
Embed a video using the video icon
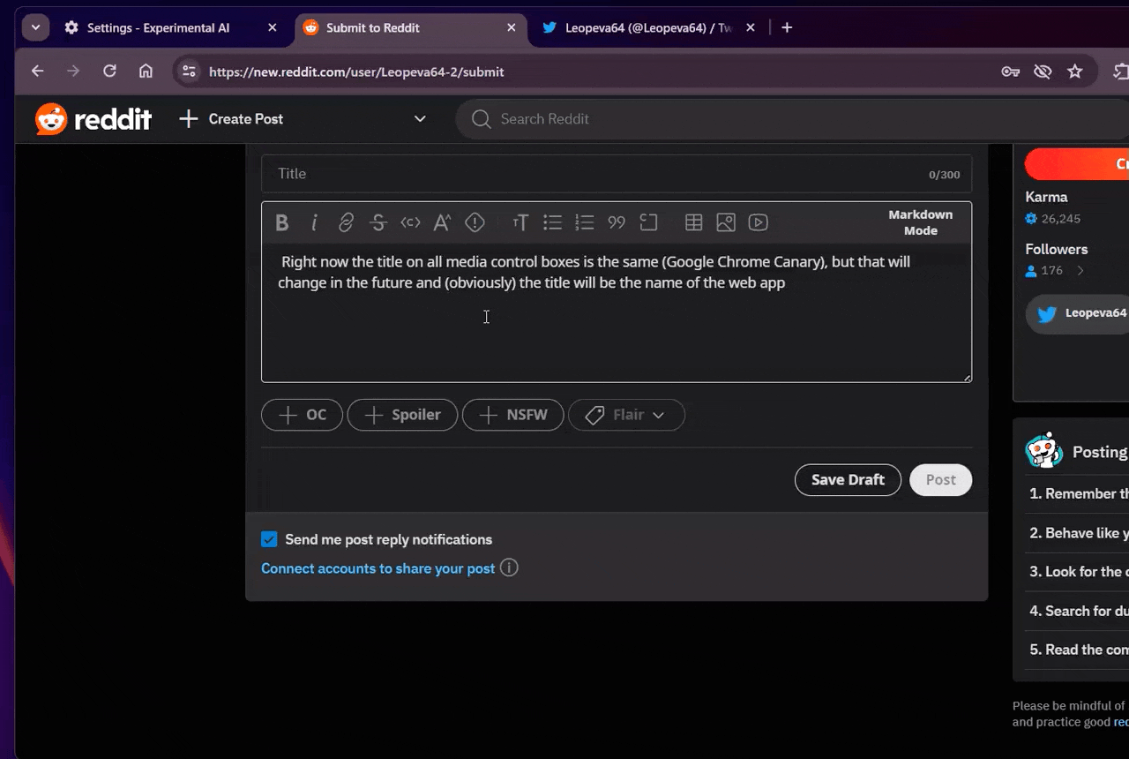coord(758,222)
